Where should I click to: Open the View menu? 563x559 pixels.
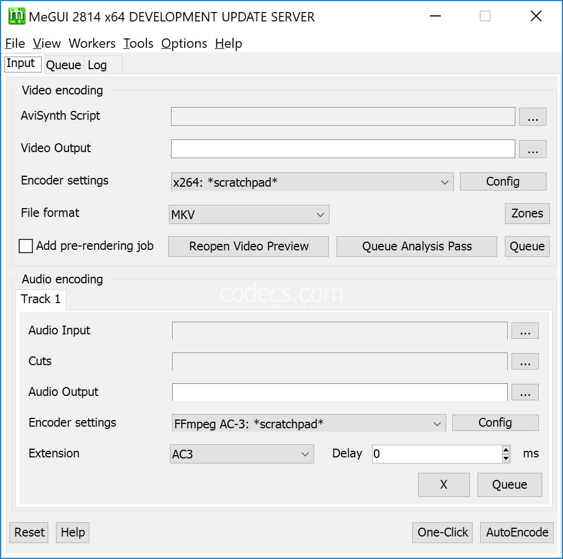point(47,43)
